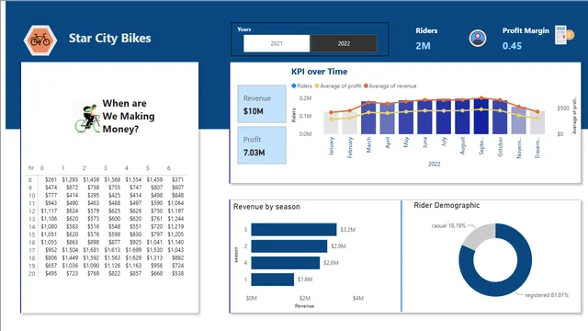Click the 'KPI over Time' title
The width and height of the screenshot is (588, 331).
coord(319,72)
